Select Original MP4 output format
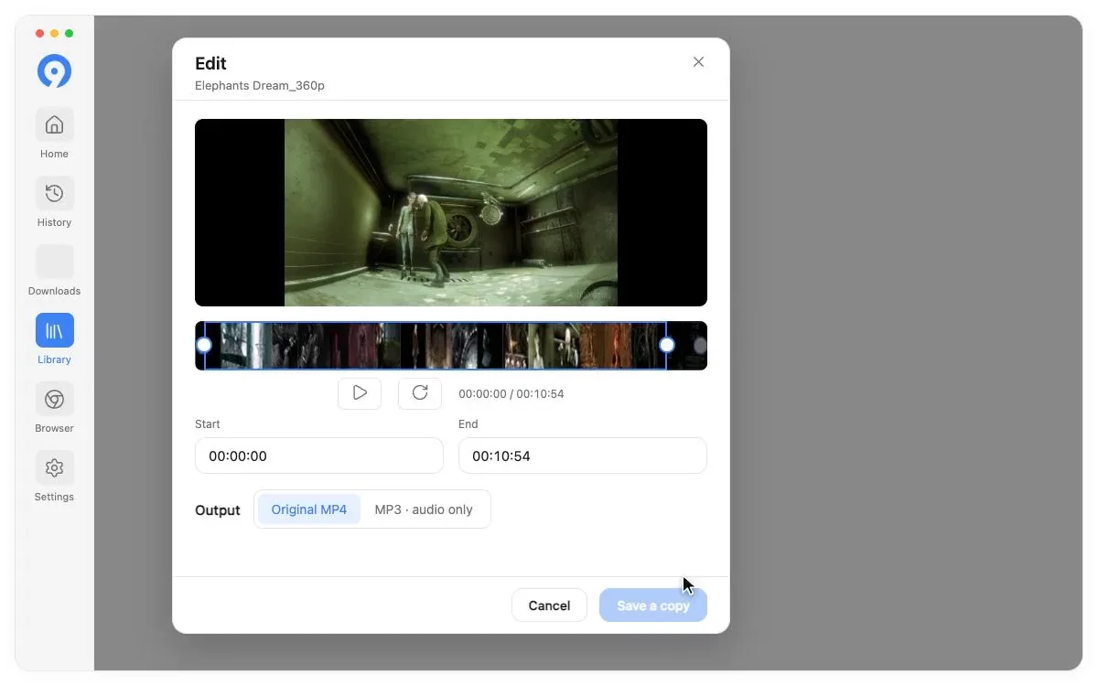 coord(309,509)
